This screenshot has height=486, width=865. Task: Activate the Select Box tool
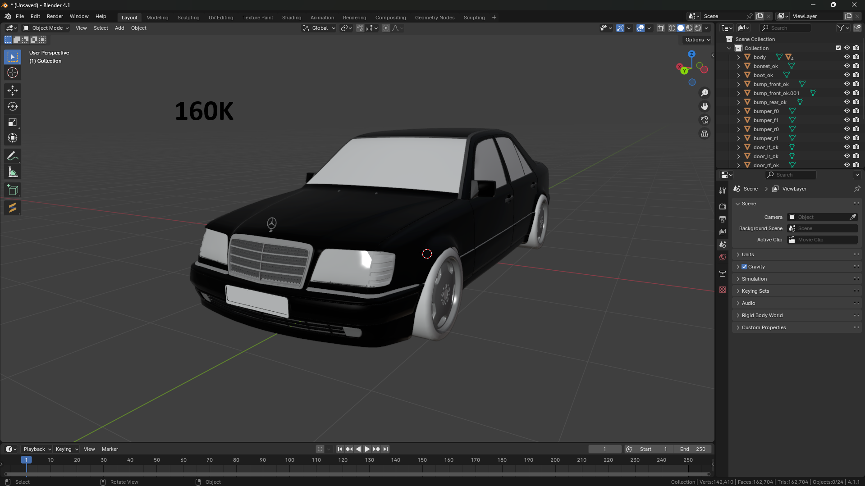[x=13, y=57]
